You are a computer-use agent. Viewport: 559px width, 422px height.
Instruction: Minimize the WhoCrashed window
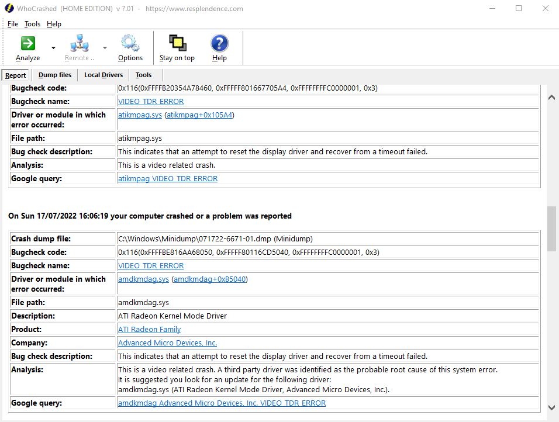492,8
